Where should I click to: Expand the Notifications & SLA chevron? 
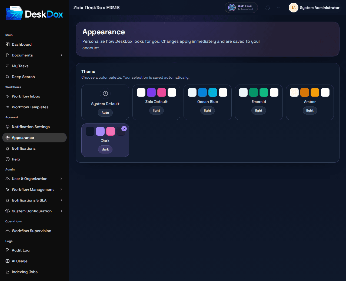(61, 200)
